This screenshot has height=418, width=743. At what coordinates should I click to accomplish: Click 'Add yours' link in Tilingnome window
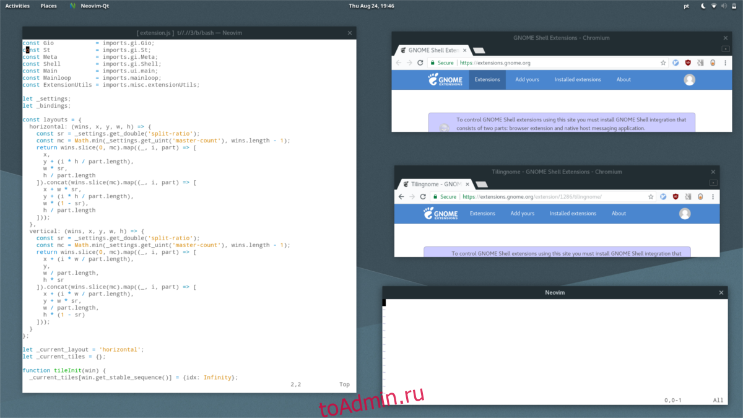click(522, 214)
